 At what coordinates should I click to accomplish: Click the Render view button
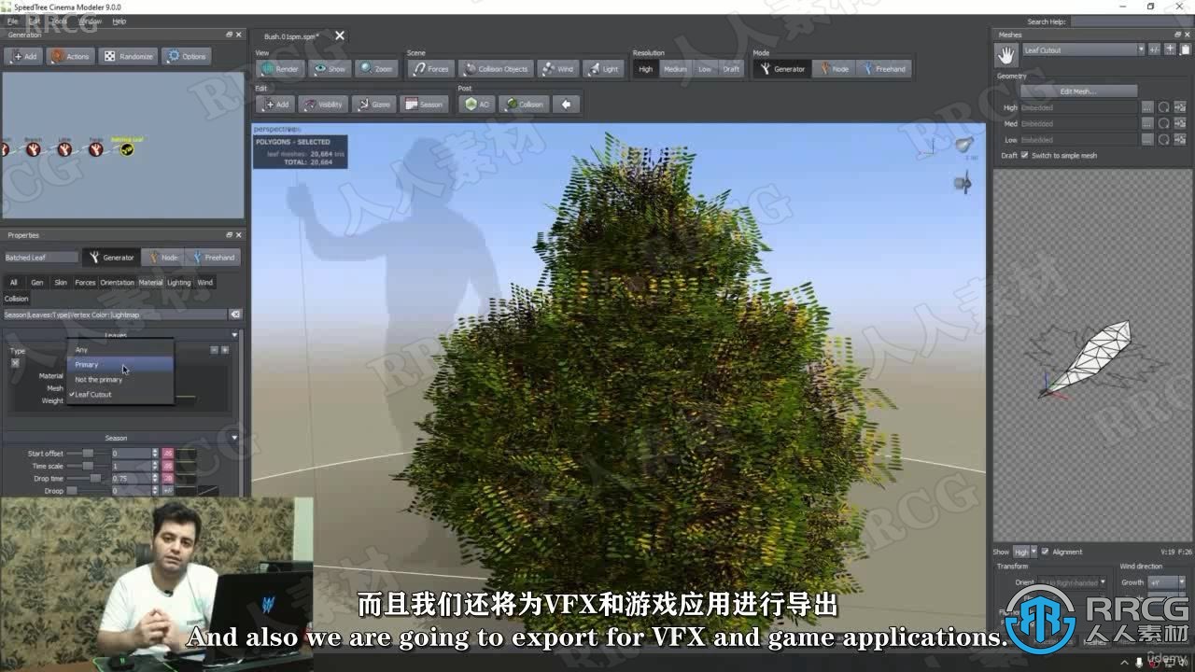click(279, 69)
